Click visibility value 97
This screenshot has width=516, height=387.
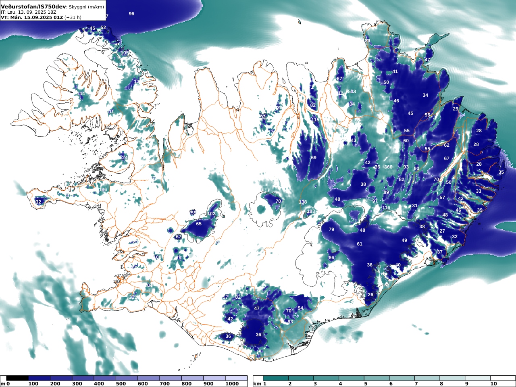375,201
